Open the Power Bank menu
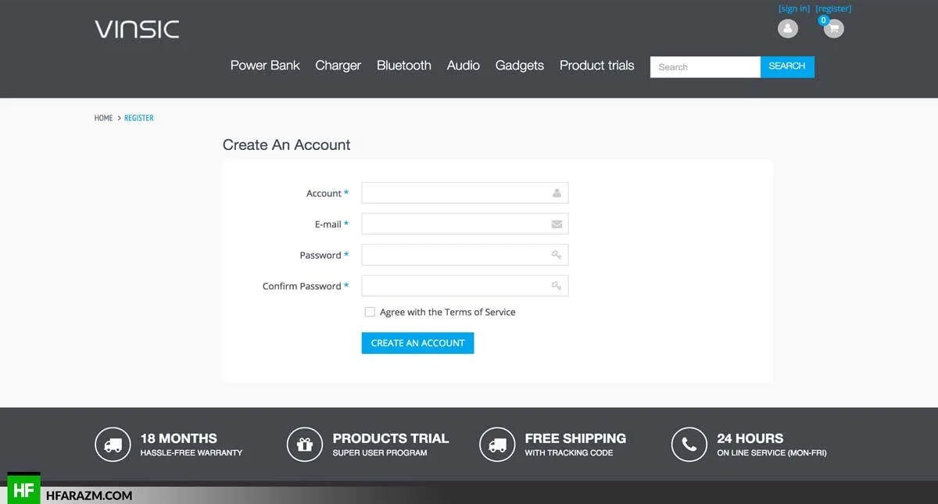This screenshot has width=938, height=504. pos(265,66)
